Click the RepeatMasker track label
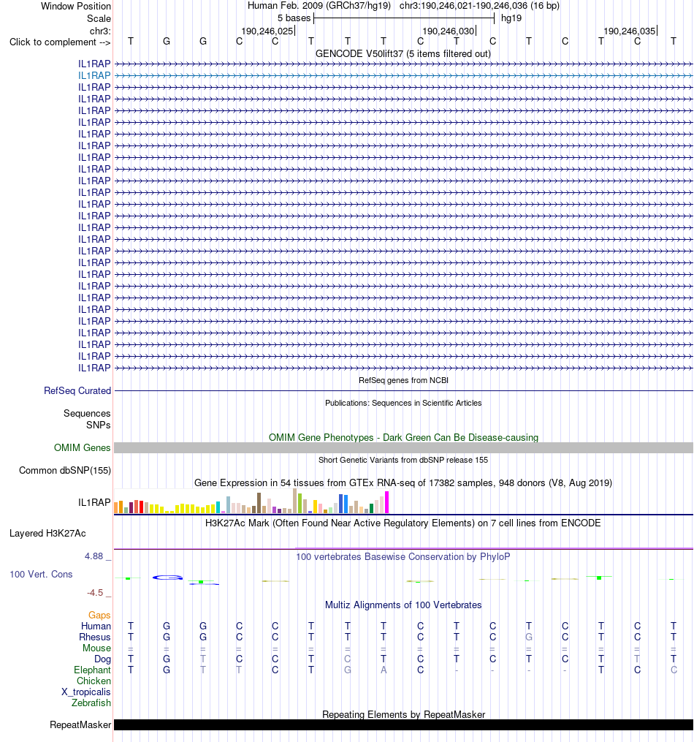Screen dimensions: 694x742 coord(80,724)
